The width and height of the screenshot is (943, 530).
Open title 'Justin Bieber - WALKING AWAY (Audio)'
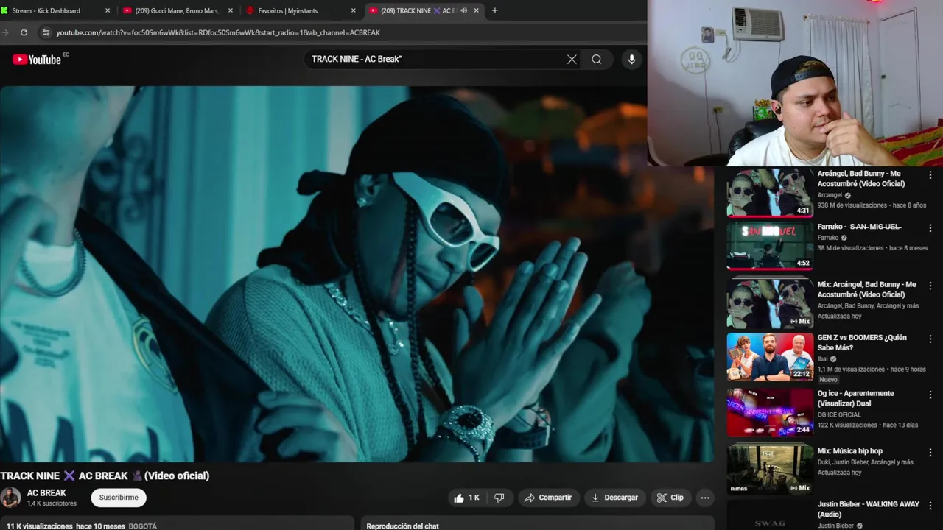point(868,509)
